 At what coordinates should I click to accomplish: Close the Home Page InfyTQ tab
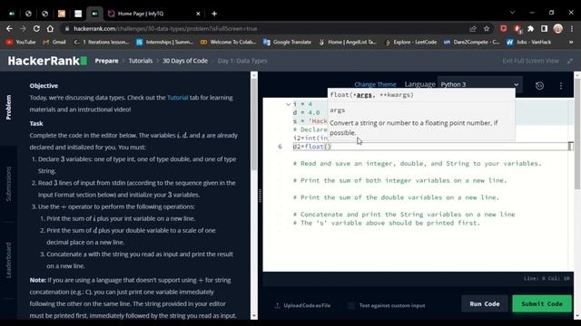(198, 14)
